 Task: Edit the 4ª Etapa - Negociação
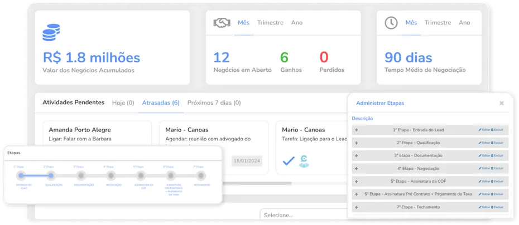[x=484, y=169]
